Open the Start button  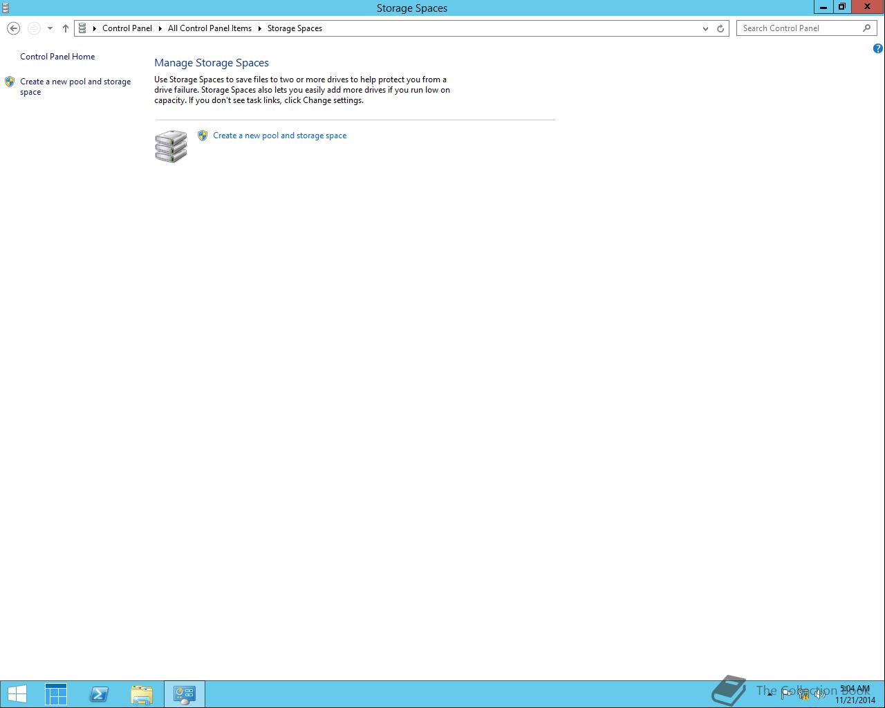pyautogui.click(x=17, y=694)
